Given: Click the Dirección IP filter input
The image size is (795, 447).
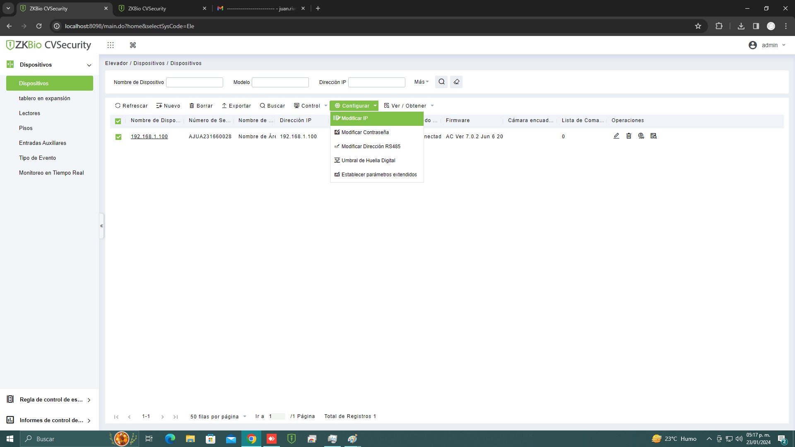Looking at the screenshot, I should [377, 82].
